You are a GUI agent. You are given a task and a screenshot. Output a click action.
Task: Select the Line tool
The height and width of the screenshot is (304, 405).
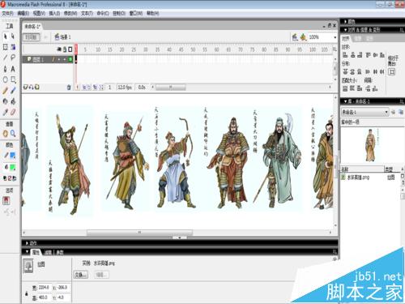[6, 58]
